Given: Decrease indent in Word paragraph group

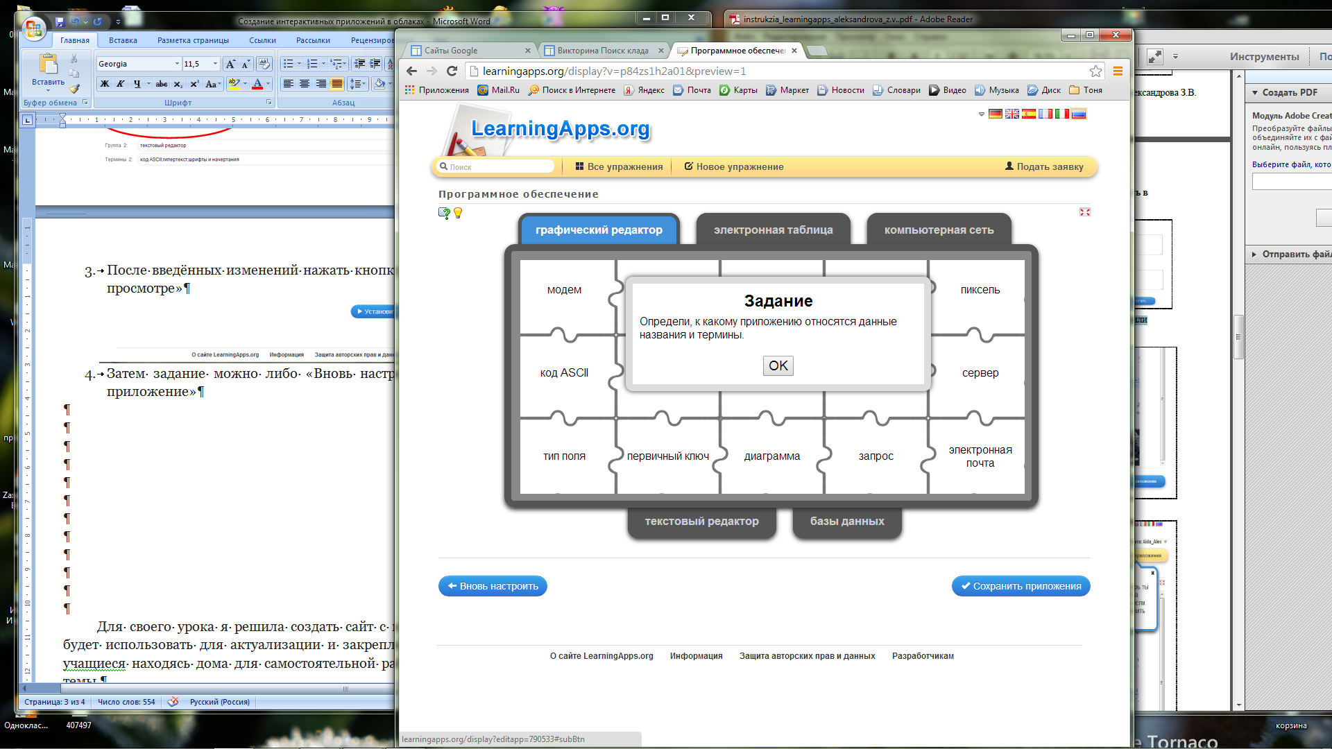Looking at the screenshot, I should point(359,64).
